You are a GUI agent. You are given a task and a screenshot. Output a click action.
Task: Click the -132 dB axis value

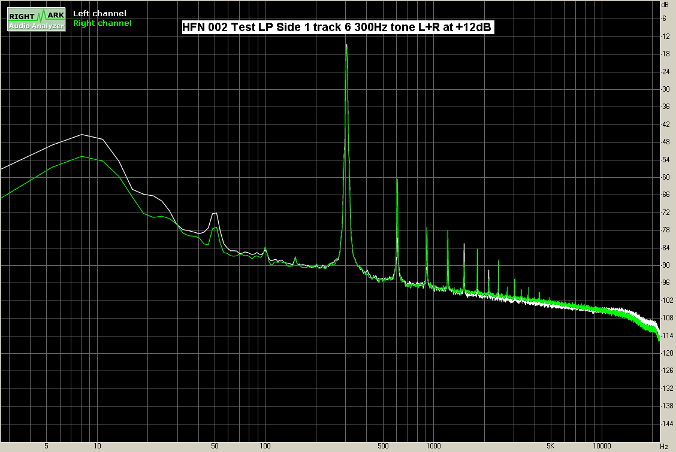pyautogui.click(x=666, y=389)
